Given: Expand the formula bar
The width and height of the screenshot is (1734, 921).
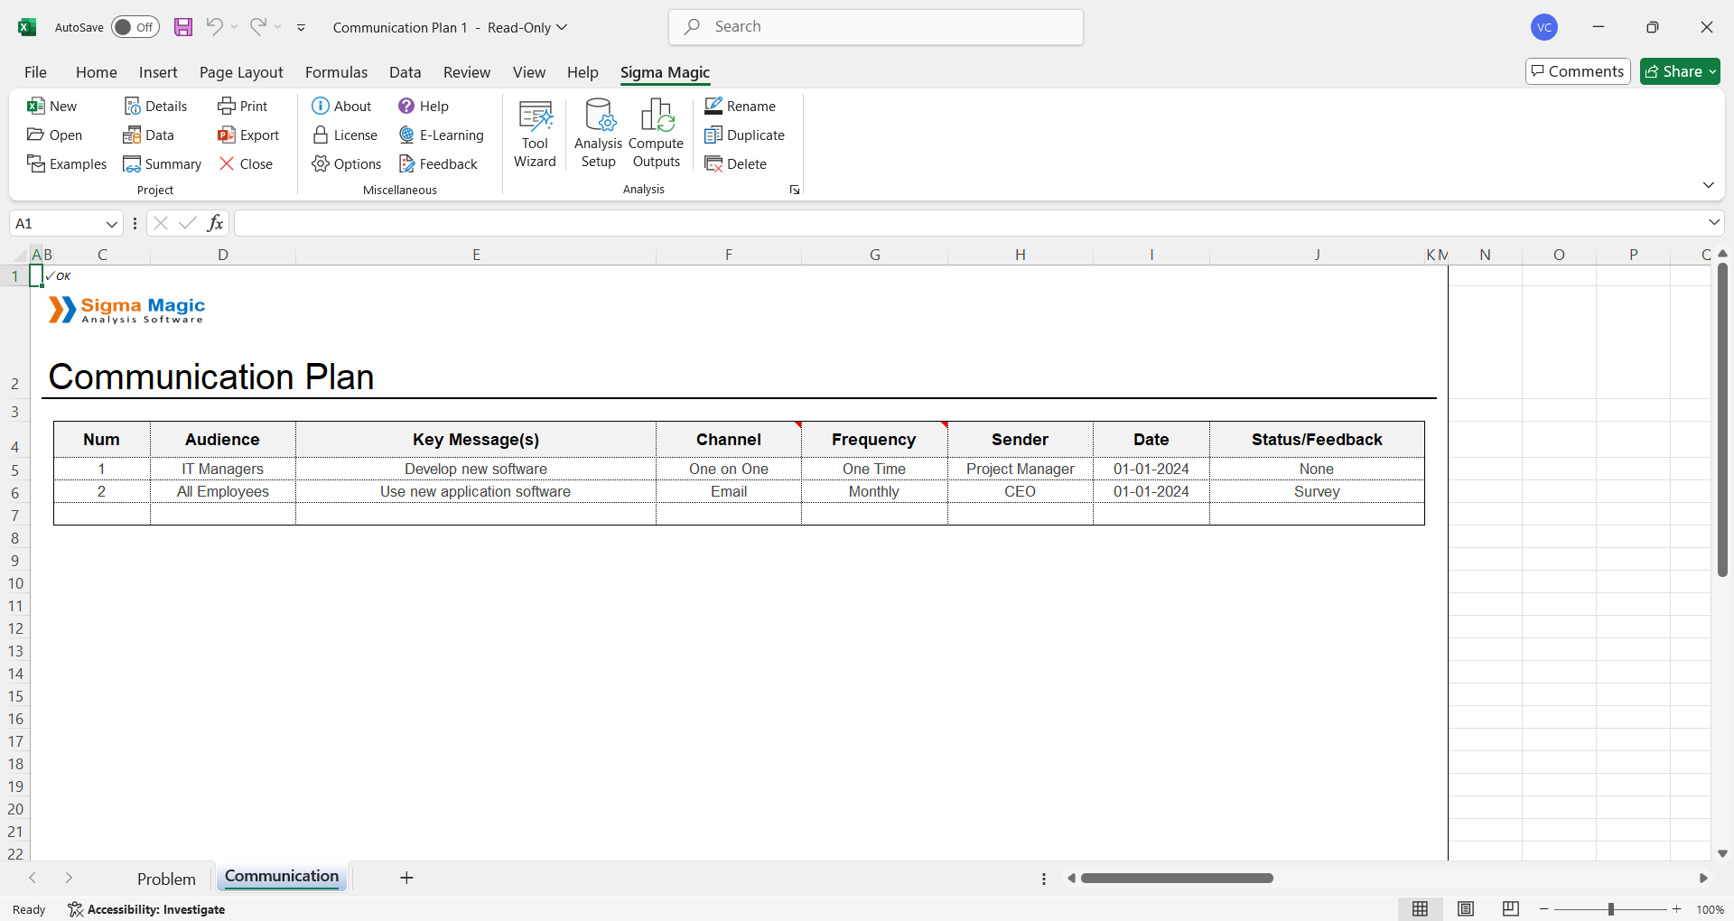Looking at the screenshot, I should 1713,223.
